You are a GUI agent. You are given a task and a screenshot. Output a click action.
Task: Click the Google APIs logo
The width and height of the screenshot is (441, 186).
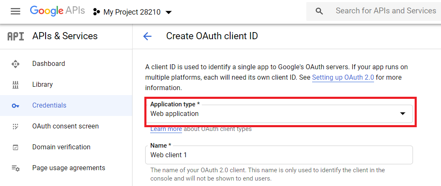[57, 11]
